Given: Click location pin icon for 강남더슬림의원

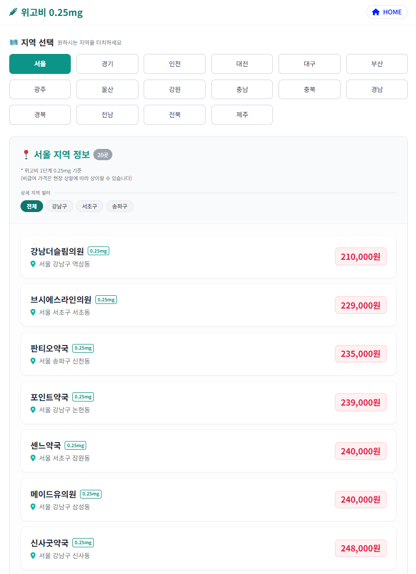Looking at the screenshot, I should click(x=33, y=264).
